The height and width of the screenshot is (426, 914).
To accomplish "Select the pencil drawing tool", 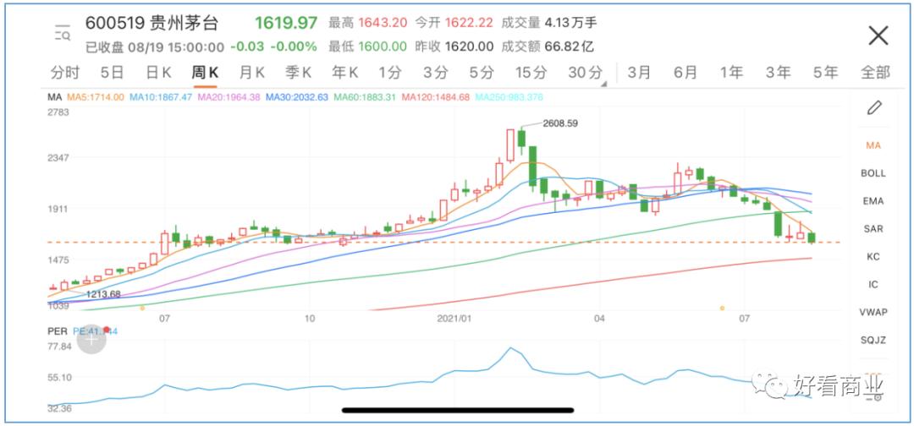I will (873, 107).
